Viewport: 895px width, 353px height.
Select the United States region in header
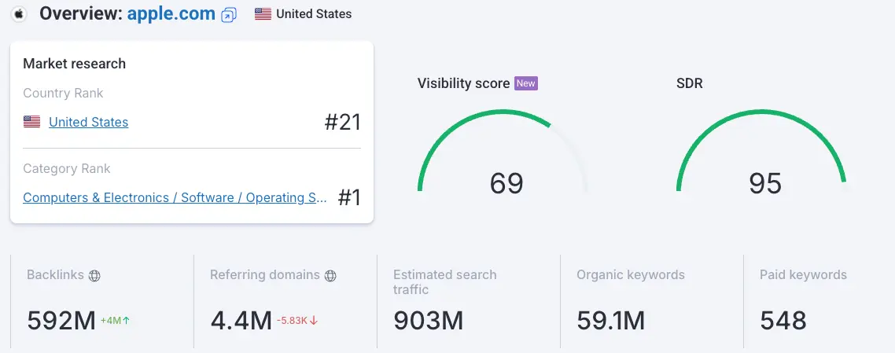314,14
